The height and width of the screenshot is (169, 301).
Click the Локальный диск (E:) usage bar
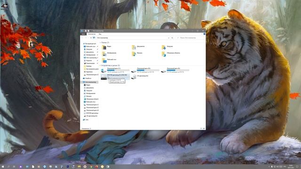click(178, 70)
